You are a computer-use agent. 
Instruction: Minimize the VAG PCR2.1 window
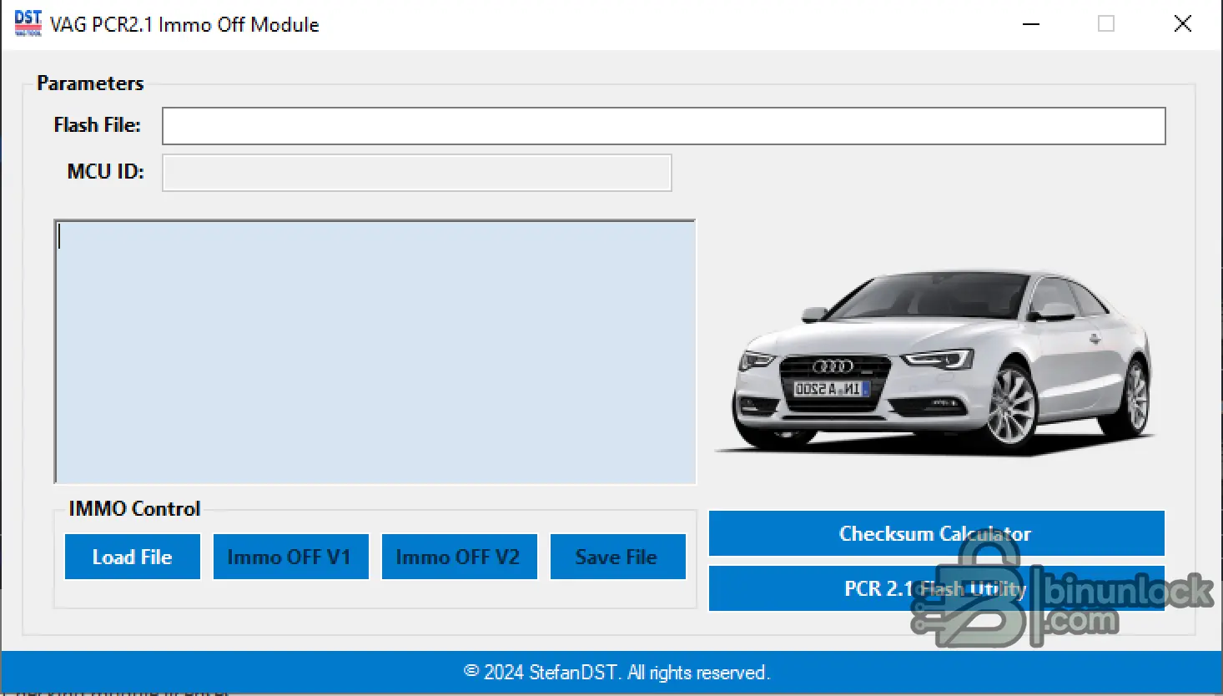click(1031, 24)
